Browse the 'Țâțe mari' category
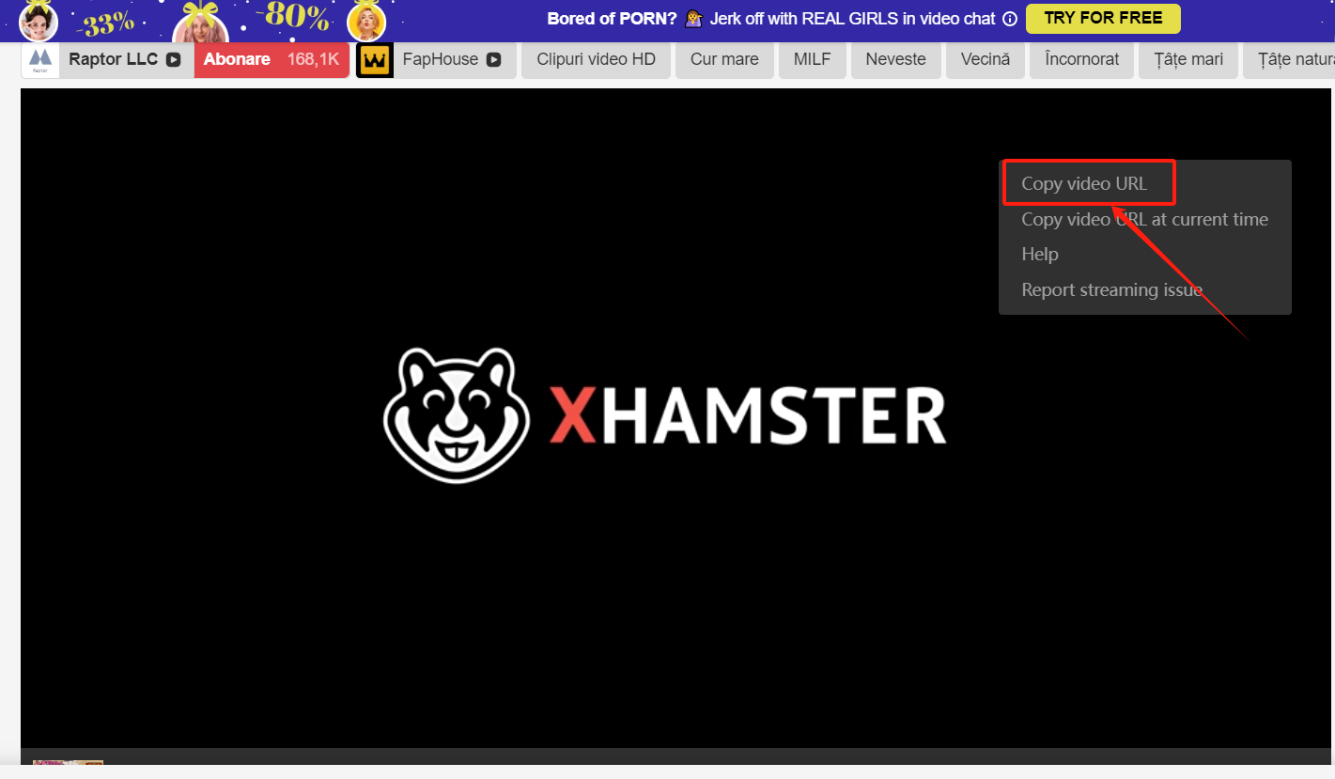This screenshot has width=1335, height=779. [x=1188, y=58]
